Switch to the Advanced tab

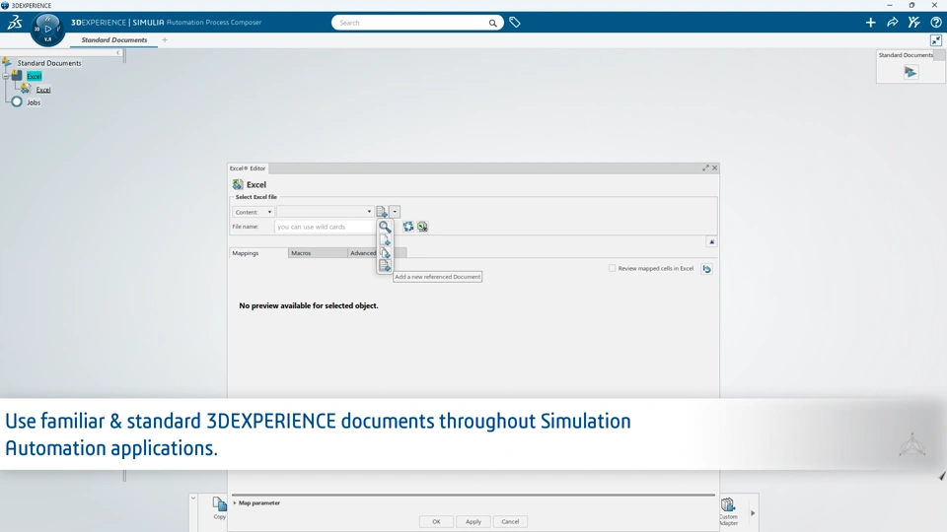[363, 253]
